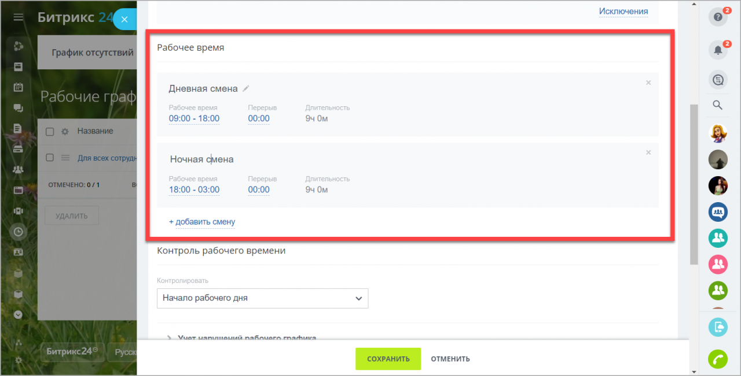Click the Битрикс 24 logo
Viewport: 741px width, 376px height.
point(76,17)
